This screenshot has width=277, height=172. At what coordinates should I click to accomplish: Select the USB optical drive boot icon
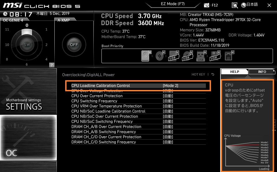pyautogui.click(x=187, y=56)
